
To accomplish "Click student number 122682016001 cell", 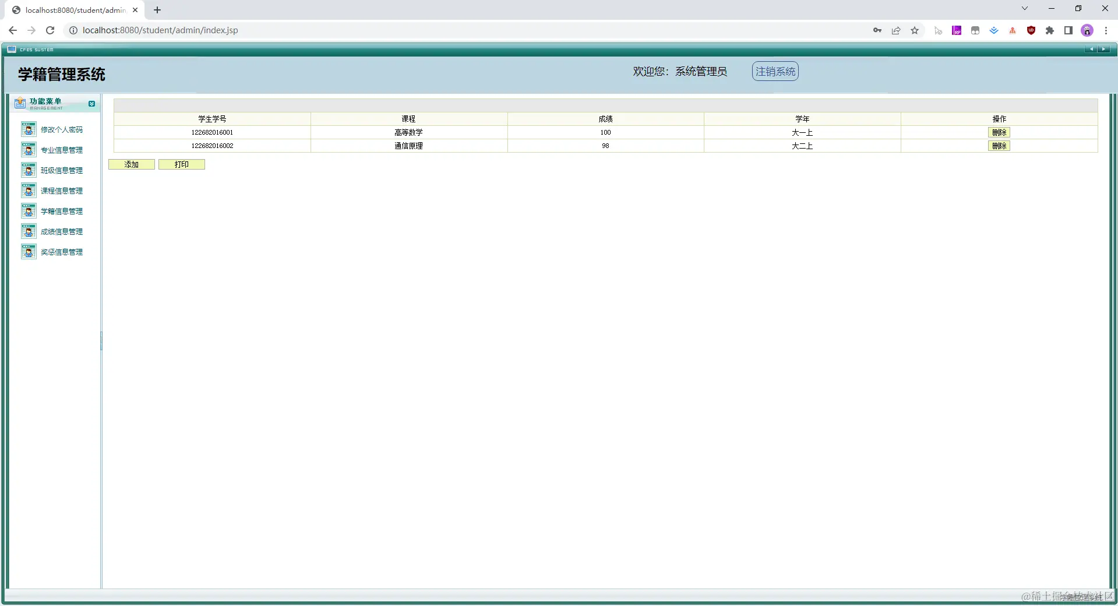I will [x=212, y=132].
